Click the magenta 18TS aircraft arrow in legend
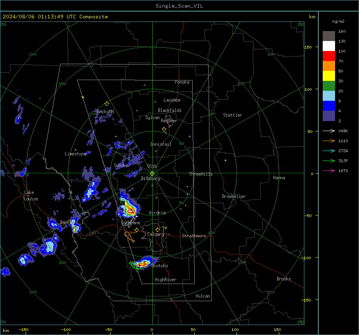This screenshot has height=335, width=359. click(x=329, y=170)
